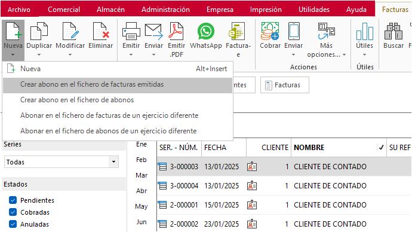Viewport: 412px width, 232px height.
Task: Open the Administración ribbon tab
Action: click(x=165, y=10)
